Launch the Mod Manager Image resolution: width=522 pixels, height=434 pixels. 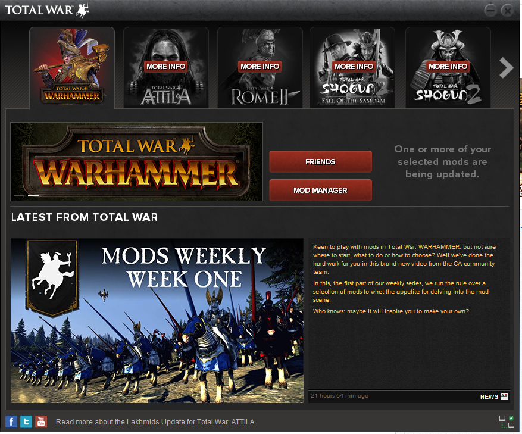321,190
